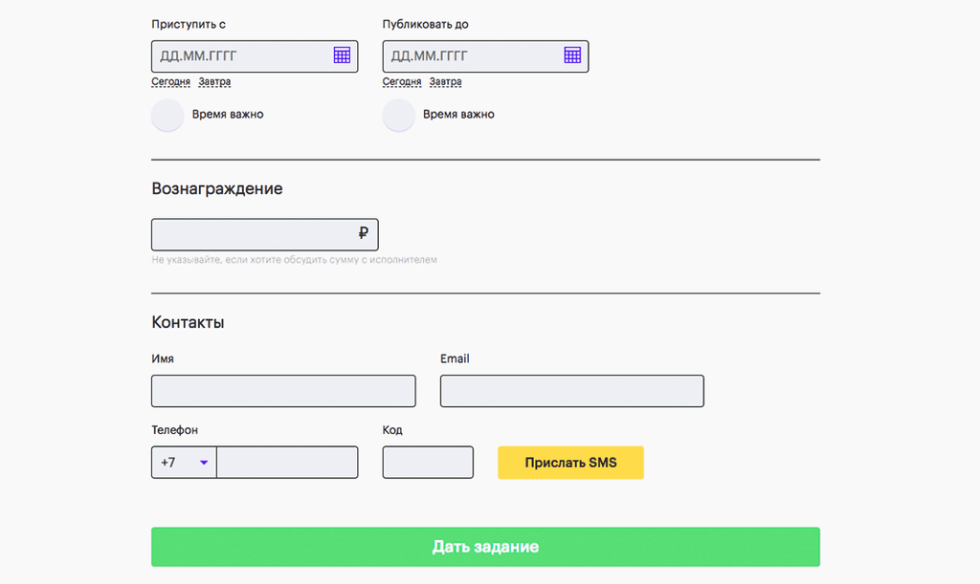The height and width of the screenshot is (584, 980).
Task: Click the ruble sign in reward field
Action: pyautogui.click(x=363, y=233)
